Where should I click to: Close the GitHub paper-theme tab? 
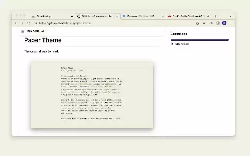117,16
